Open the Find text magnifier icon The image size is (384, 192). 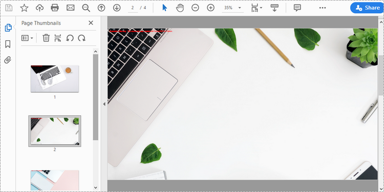tap(86, 8)
